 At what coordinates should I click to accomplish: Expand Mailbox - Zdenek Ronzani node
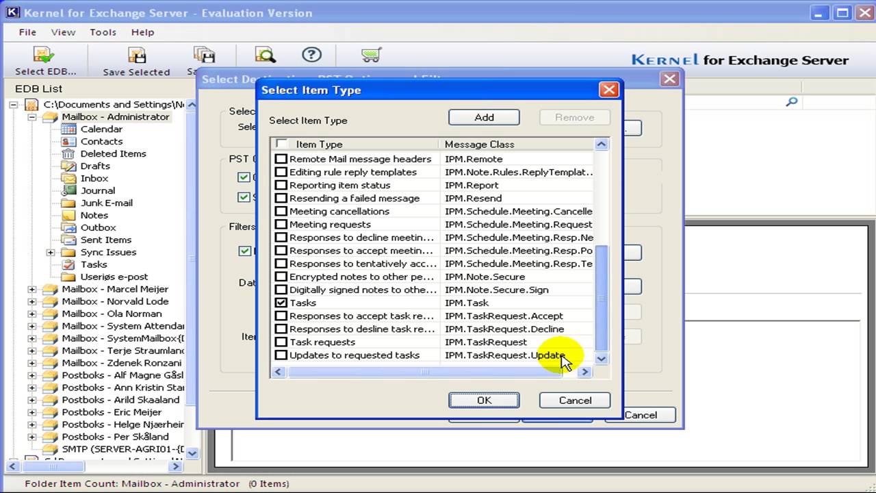click(x=32, y=364)
